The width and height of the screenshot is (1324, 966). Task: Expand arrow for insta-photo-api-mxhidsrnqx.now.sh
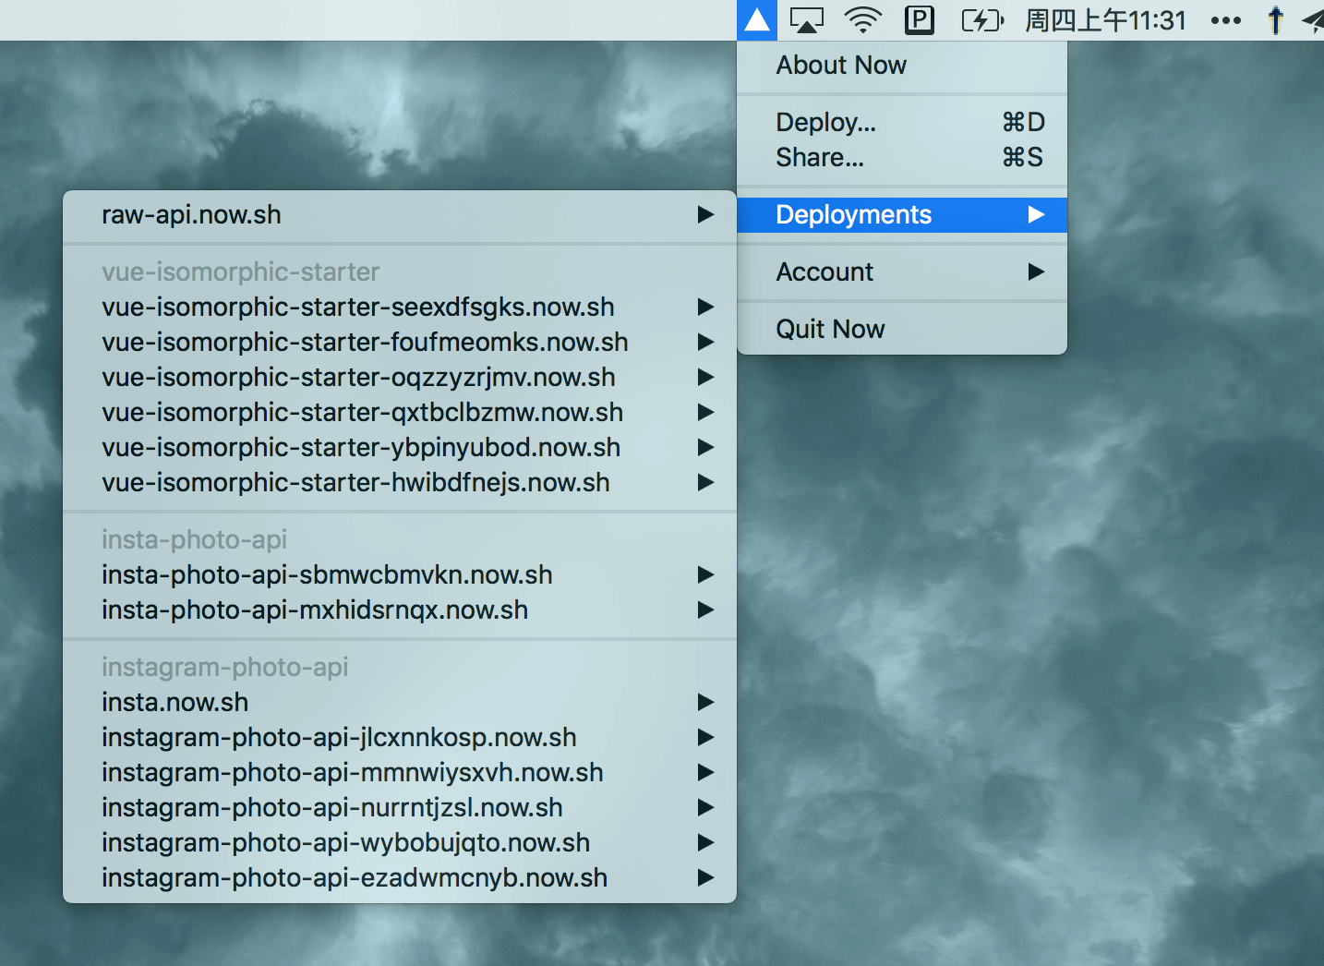tap(705, 610)
